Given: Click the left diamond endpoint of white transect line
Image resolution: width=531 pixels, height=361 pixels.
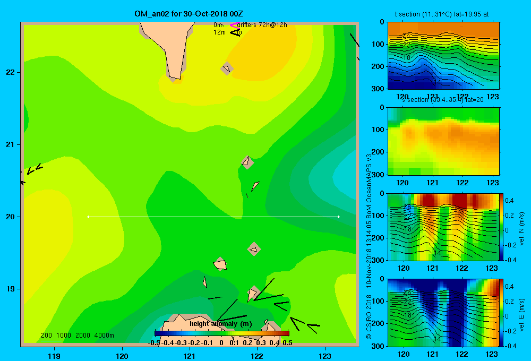Looking at the screenshot, I should pos(88,217).
